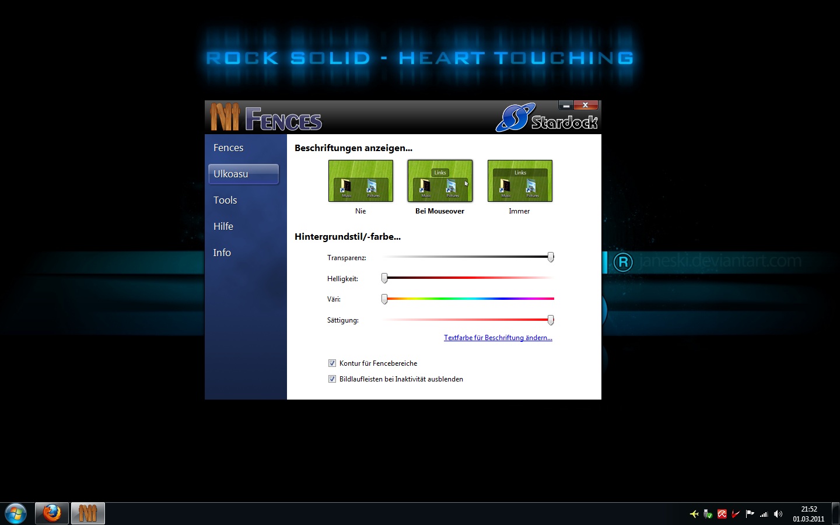Screen dimensions: 840x525
Task: Click the yellow airplane tray icon
Action: coord(694,514)
